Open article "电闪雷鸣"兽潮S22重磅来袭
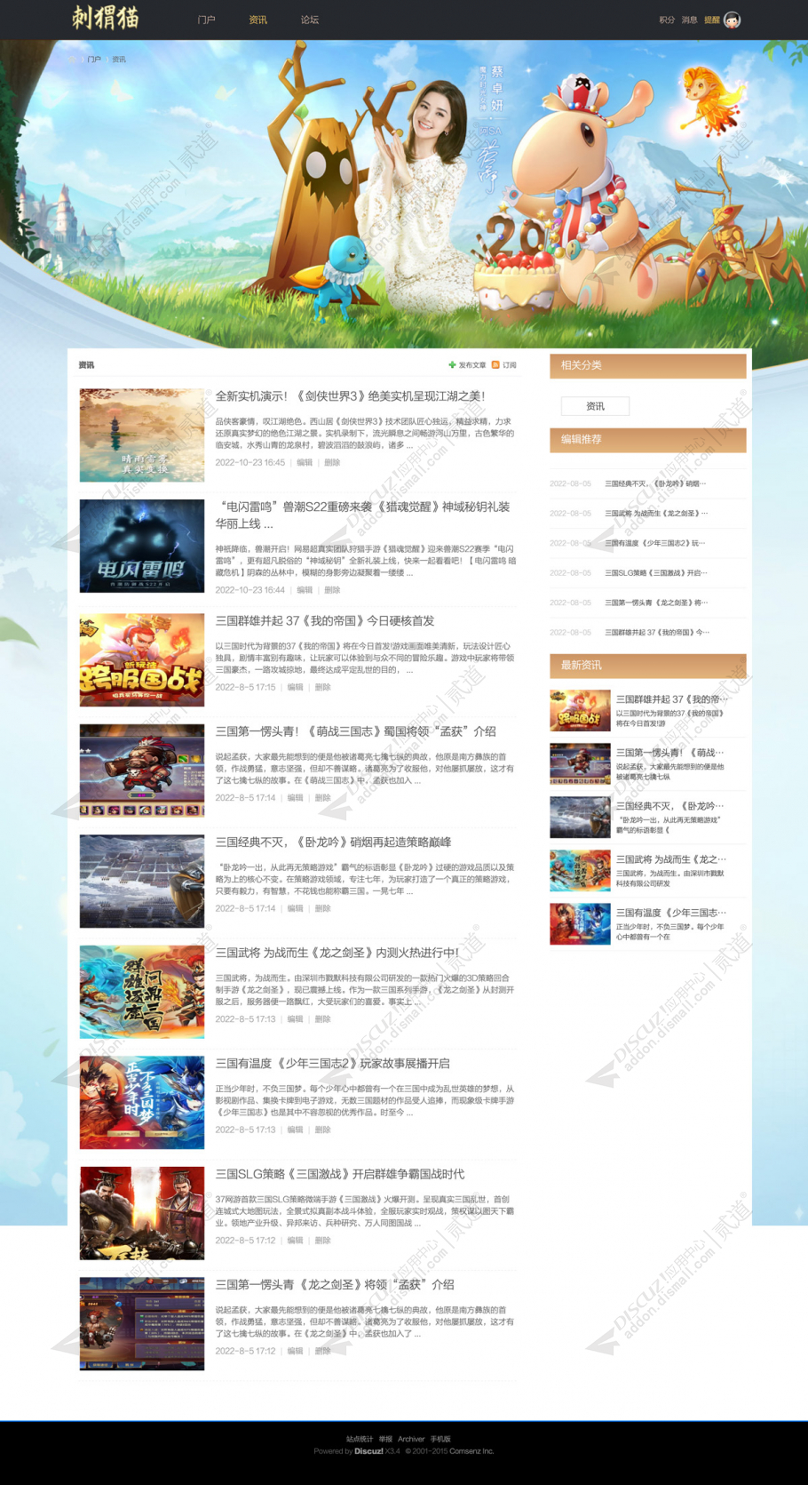Viewport: 808px width, 1485px height. 365,515
